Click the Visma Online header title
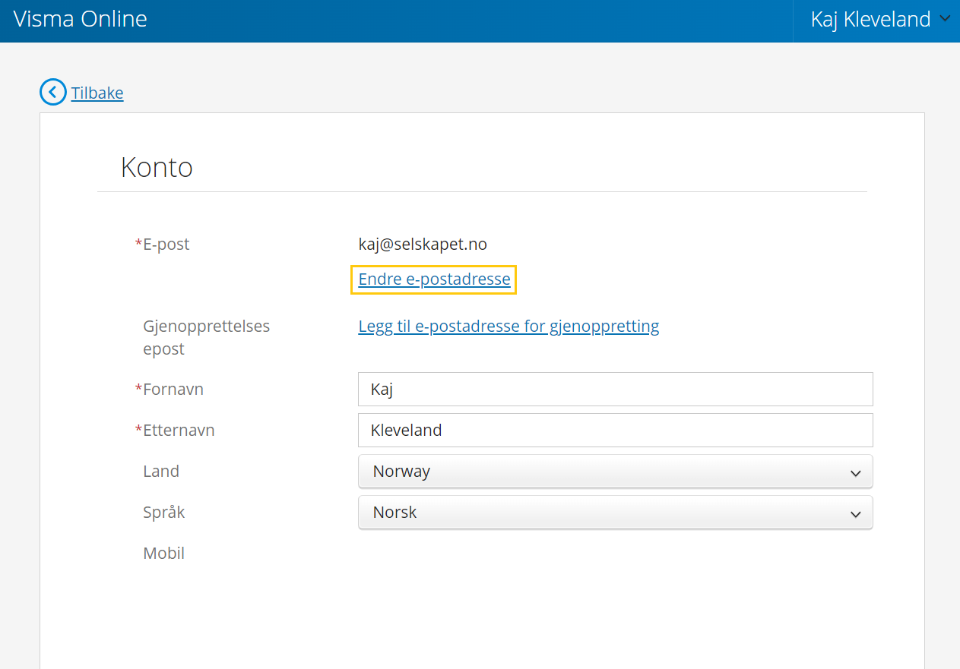This screenshot has width=960, height=669. 81,20
